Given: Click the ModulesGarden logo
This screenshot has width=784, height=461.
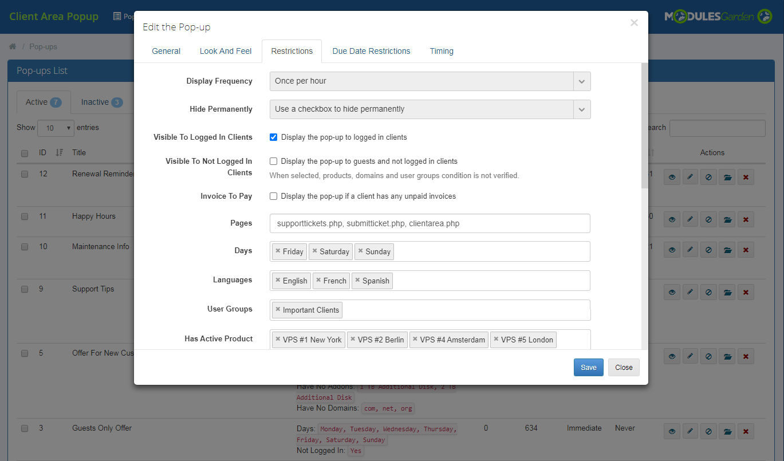Looking at the screenshot, I should point(718,17).
